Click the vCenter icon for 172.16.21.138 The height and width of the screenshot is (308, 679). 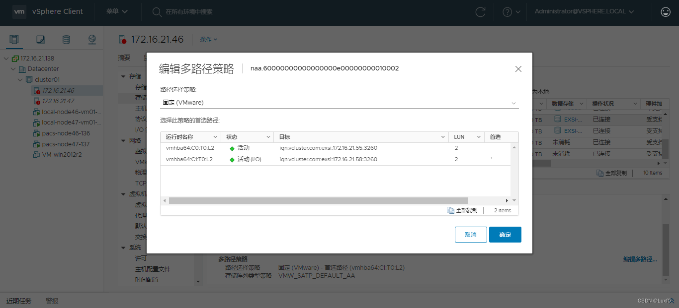tap(15, 59)
